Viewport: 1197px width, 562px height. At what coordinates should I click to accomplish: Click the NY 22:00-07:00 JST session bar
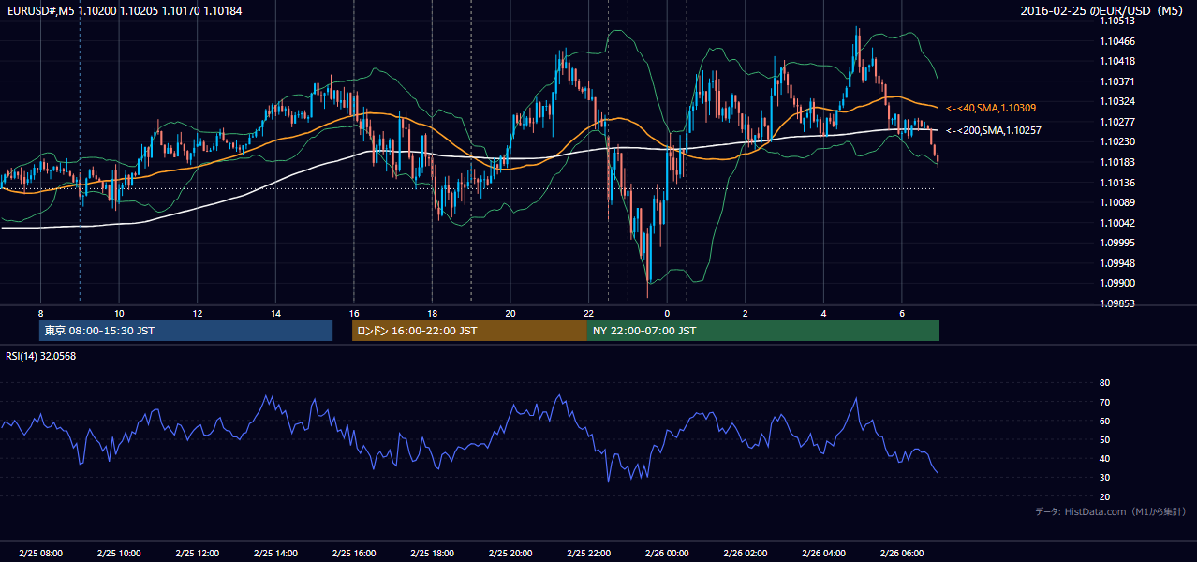pos(763,331)
